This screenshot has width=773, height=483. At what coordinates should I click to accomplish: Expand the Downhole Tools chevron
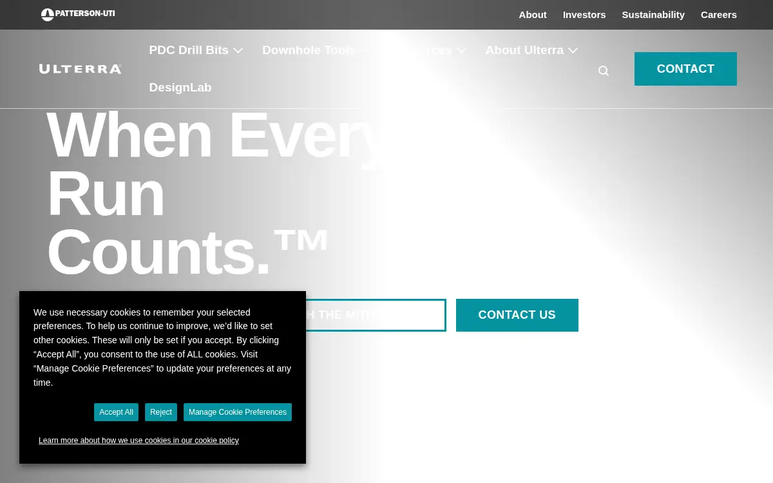click(365, 50)
